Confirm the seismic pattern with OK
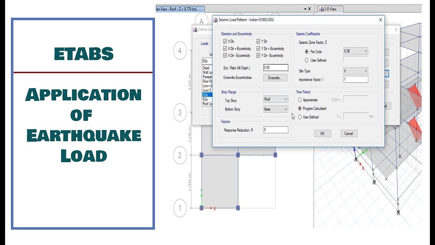 pyautogui.click(x=322, y=133)
